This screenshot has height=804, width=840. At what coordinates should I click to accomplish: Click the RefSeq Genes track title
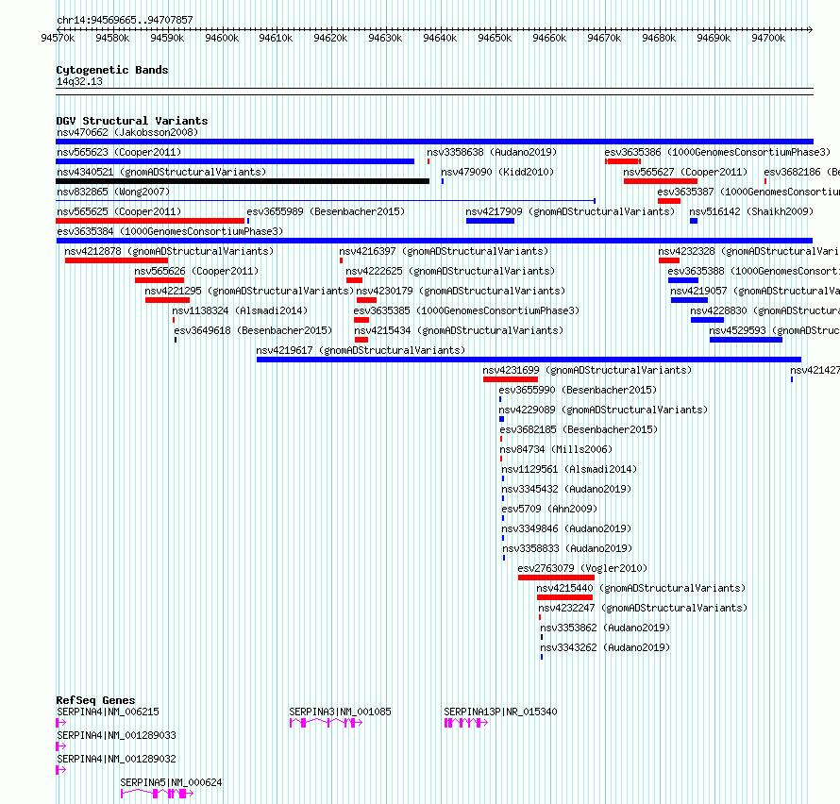pyautogui.click(x=95, y=700)
